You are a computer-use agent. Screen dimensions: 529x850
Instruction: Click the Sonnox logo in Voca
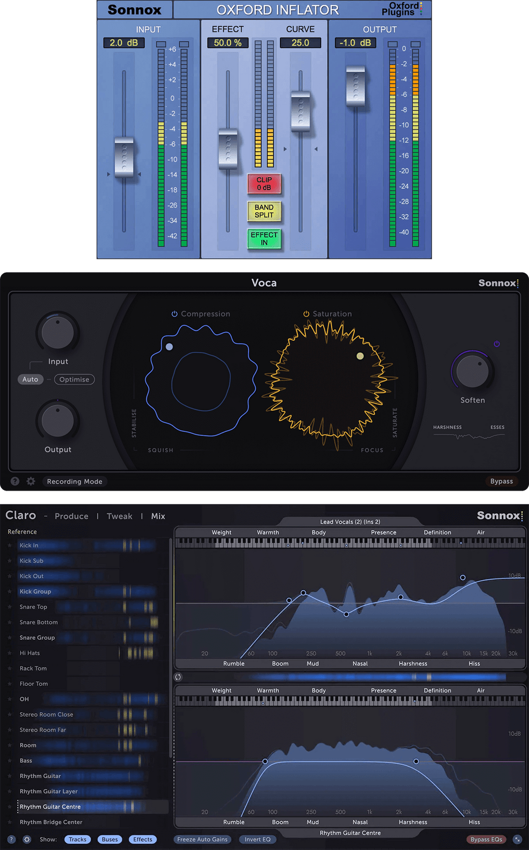tap(498, 283)
